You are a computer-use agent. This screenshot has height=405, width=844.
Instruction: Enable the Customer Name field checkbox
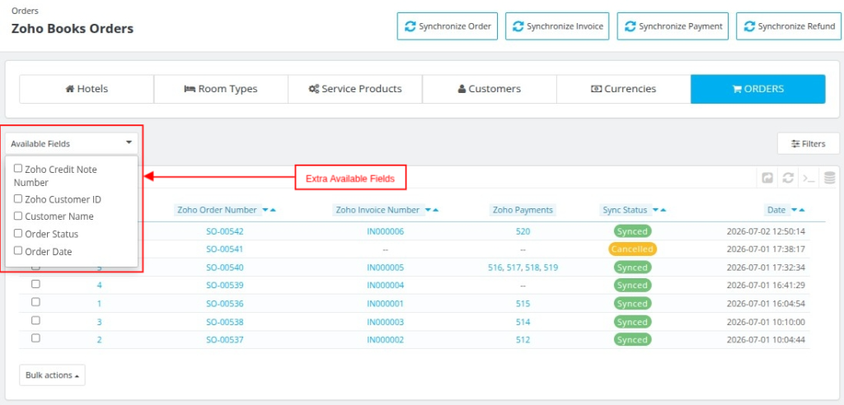click(x=18, y=216)
